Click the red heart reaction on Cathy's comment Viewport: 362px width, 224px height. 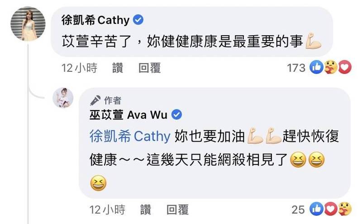(345, 67)
